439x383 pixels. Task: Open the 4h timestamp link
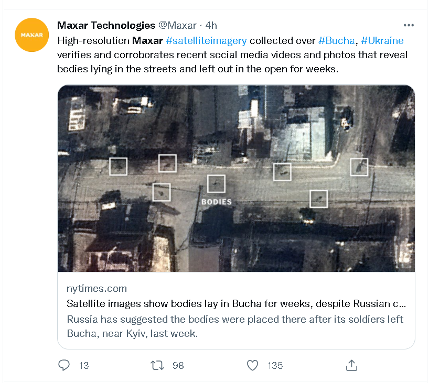(211, 25)
